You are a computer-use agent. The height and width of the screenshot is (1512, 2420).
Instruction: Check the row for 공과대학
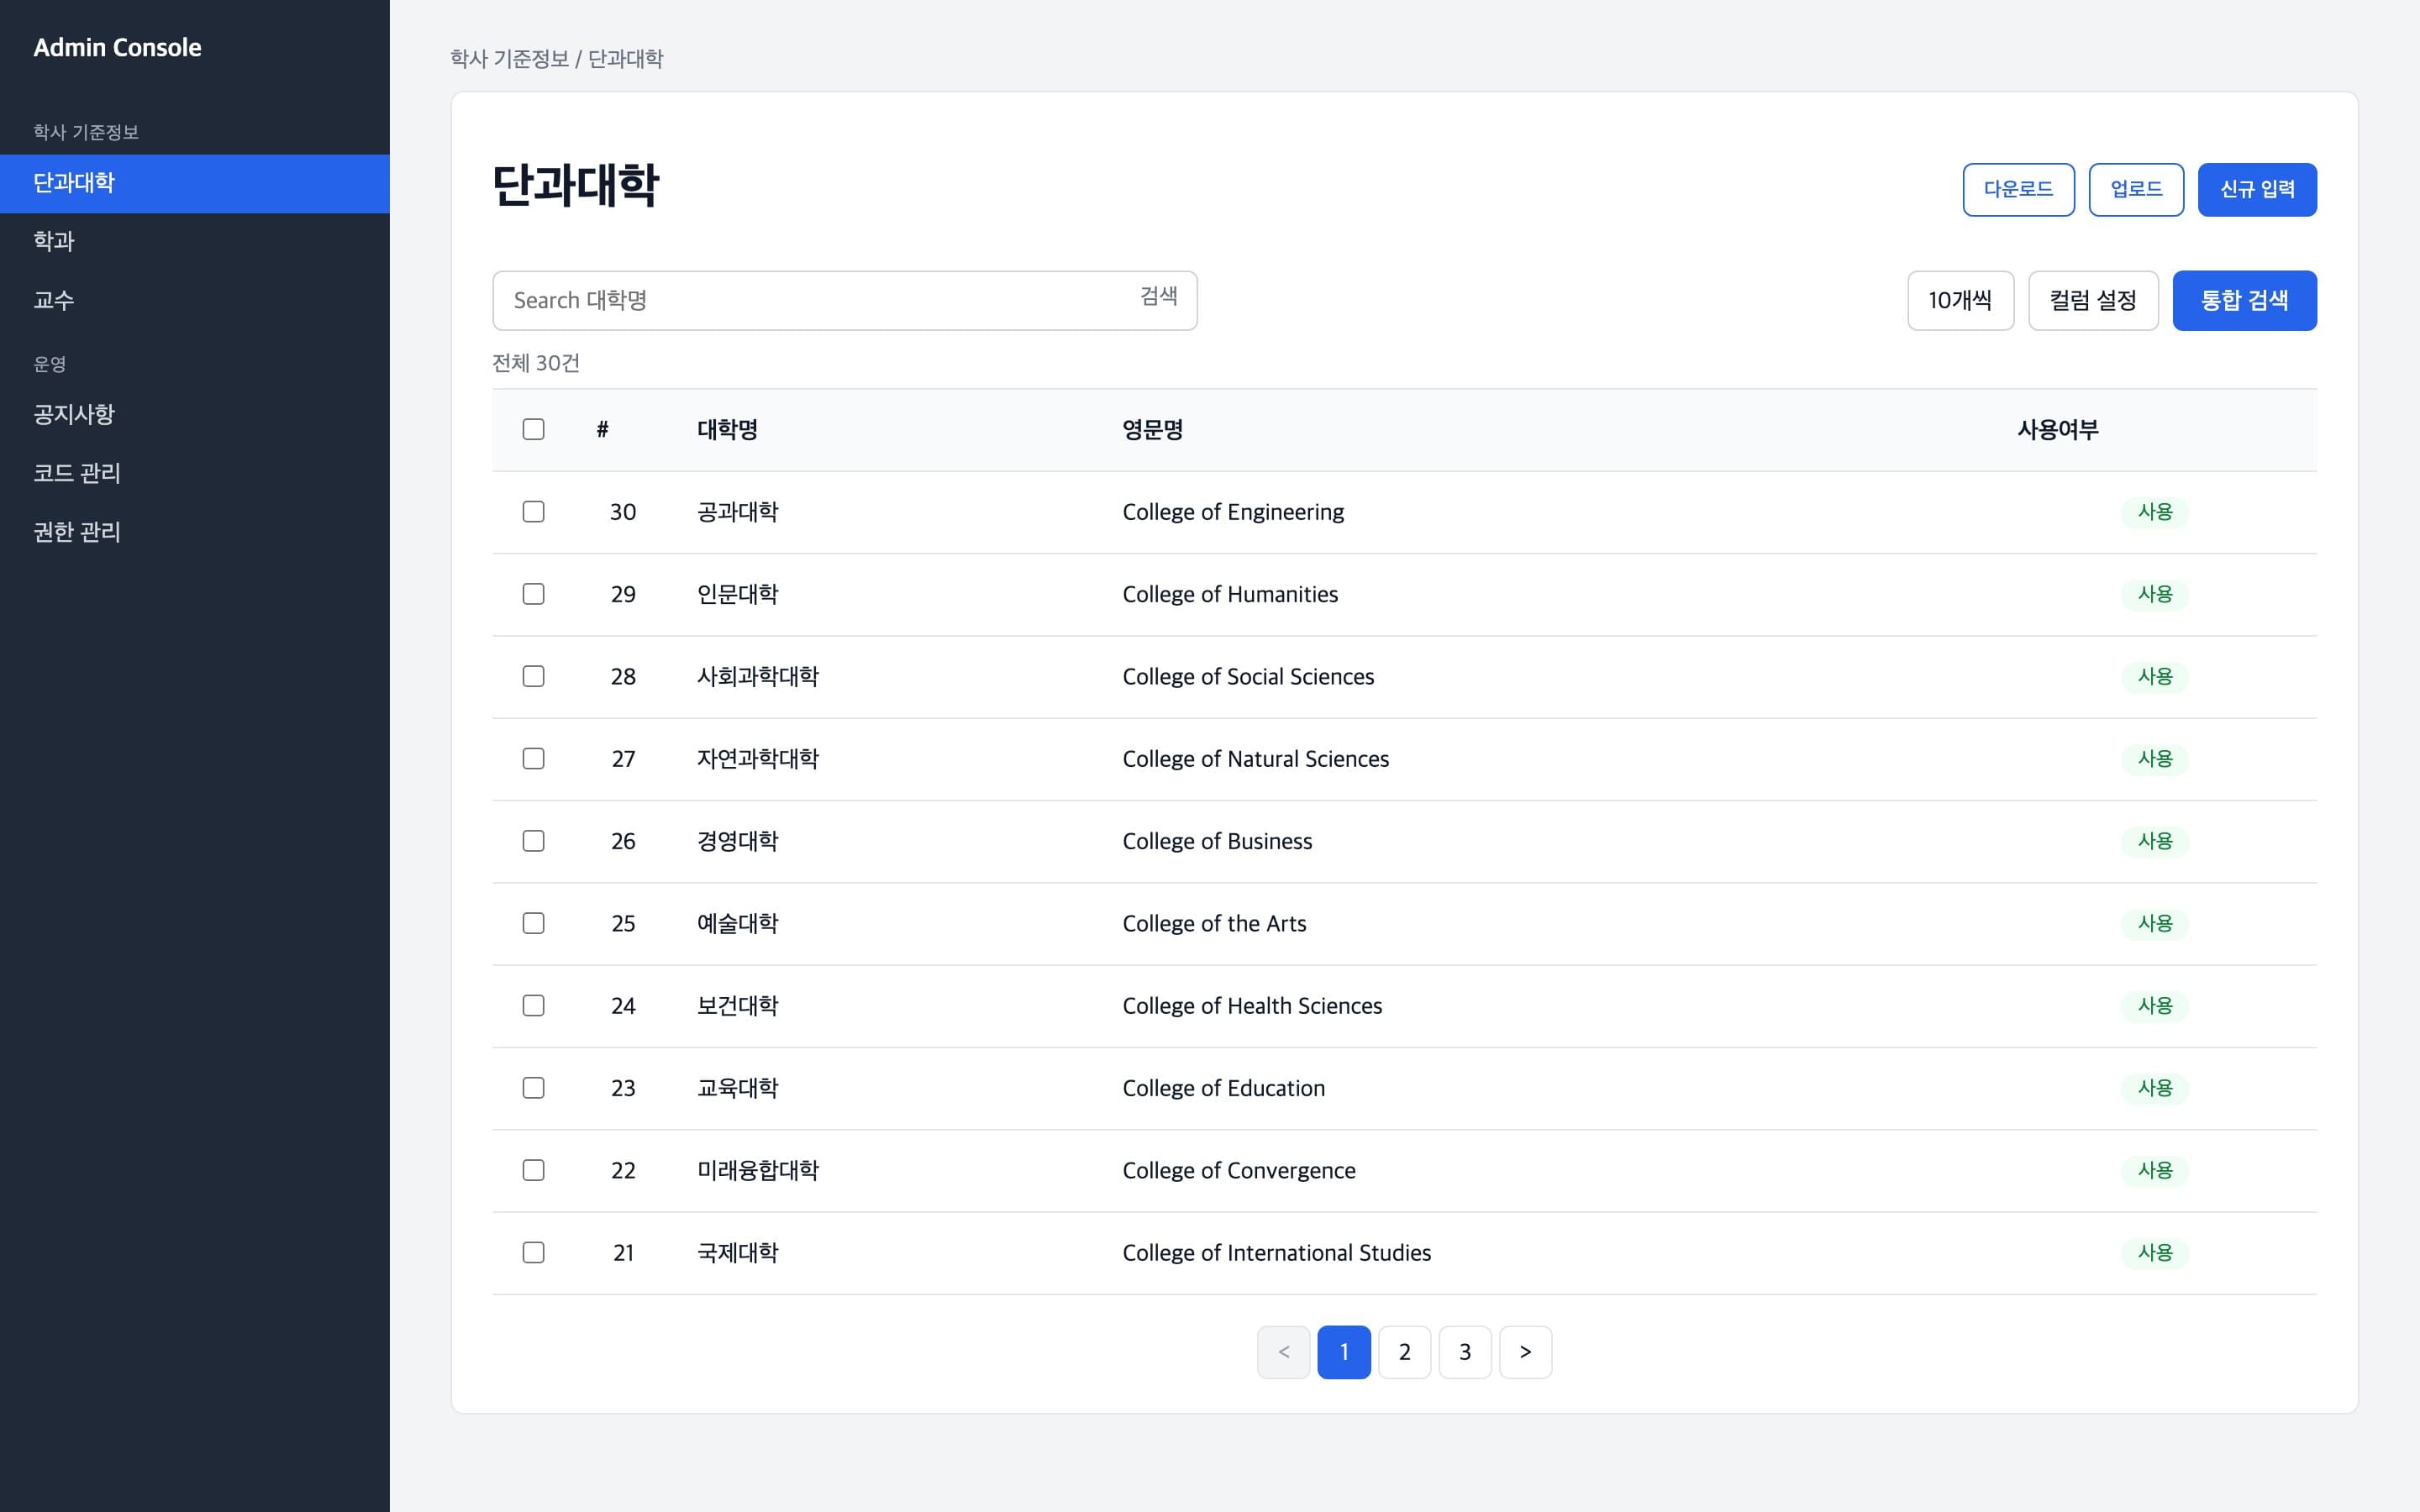(533, 512)
